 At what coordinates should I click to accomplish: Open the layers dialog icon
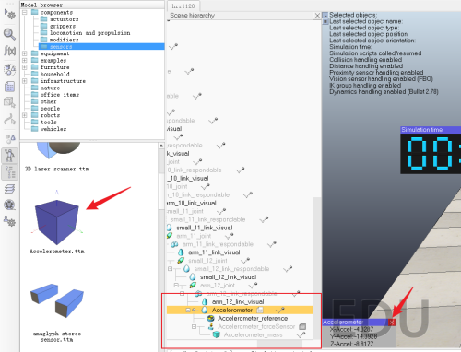(9, 189)
